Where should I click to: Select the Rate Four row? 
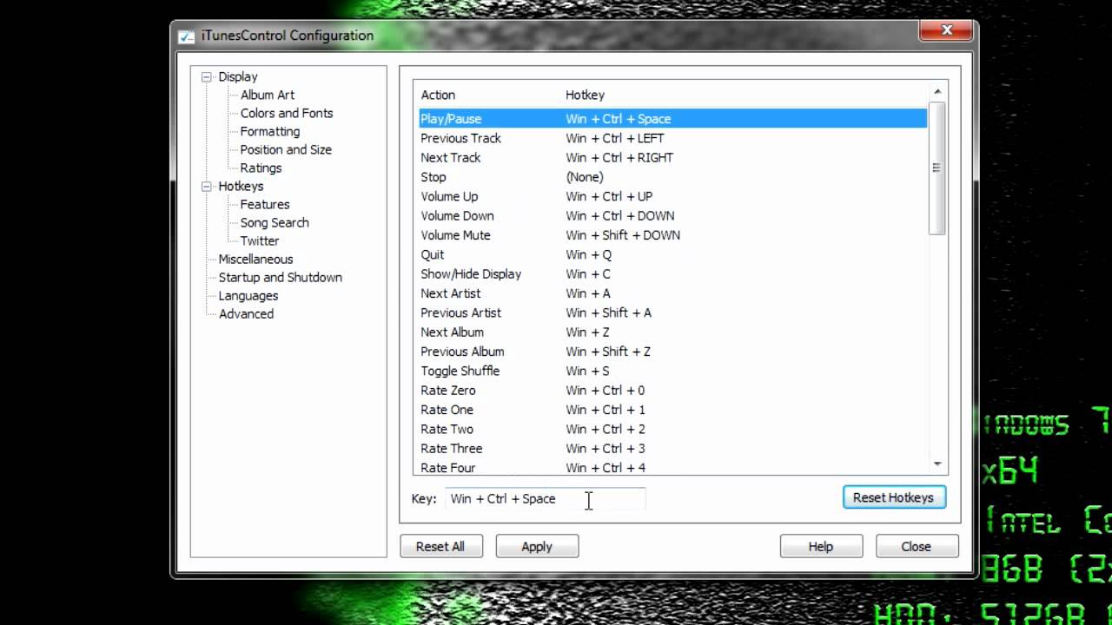(673, 467)
